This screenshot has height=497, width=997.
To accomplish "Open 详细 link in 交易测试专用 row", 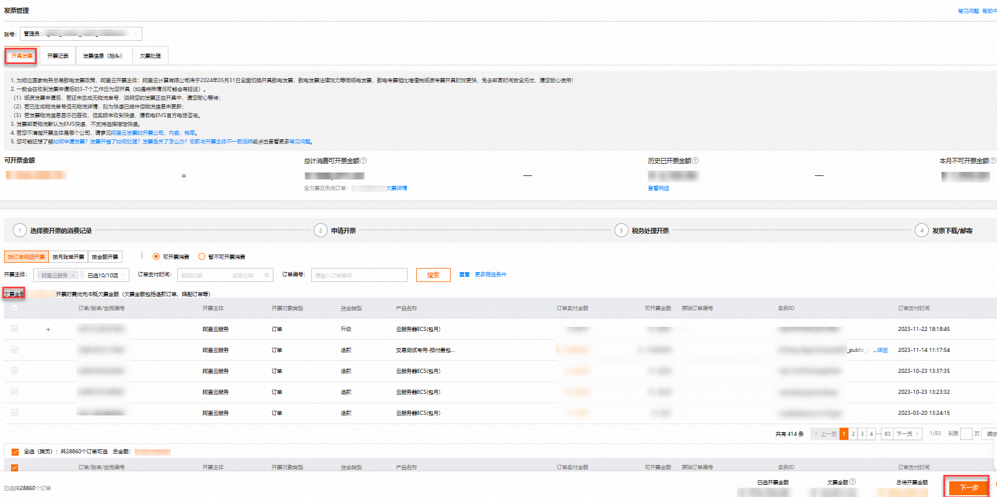I will coord(882,350).
